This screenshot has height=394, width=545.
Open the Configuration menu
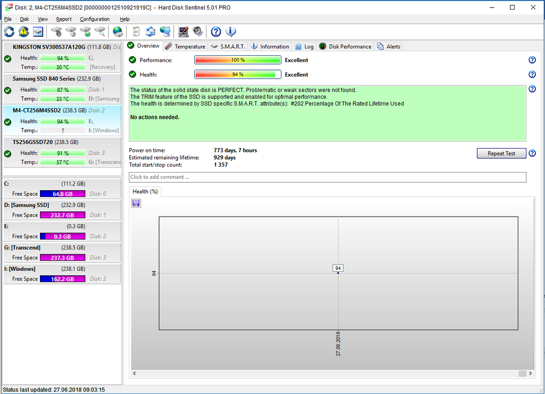95,19
